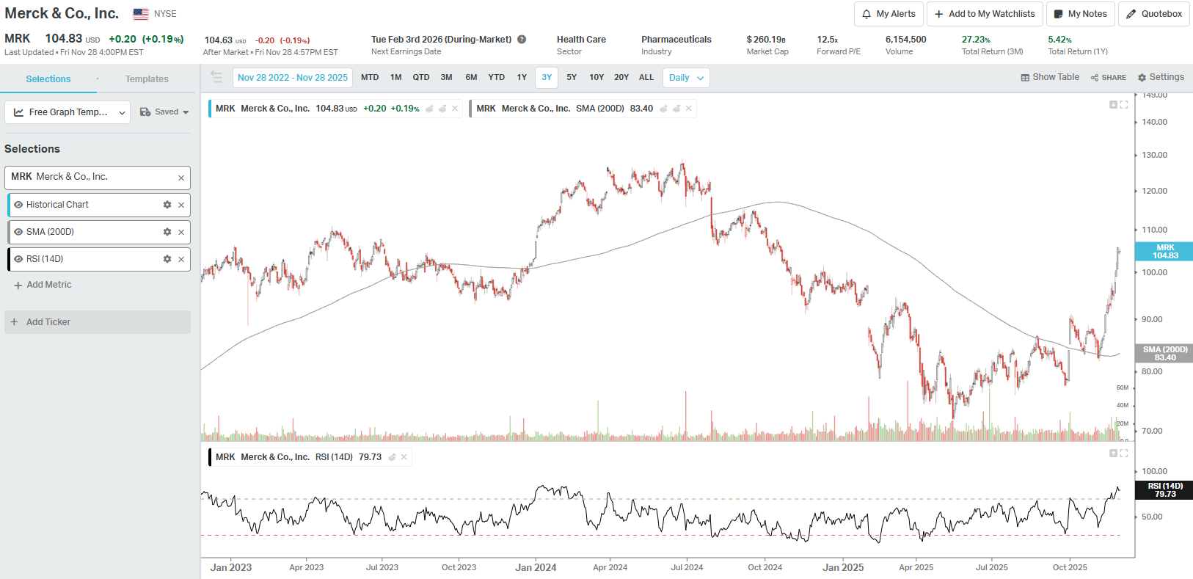Click the $260.19B Market Cap value
This screenshot has width=1193, height=579.
766,40
